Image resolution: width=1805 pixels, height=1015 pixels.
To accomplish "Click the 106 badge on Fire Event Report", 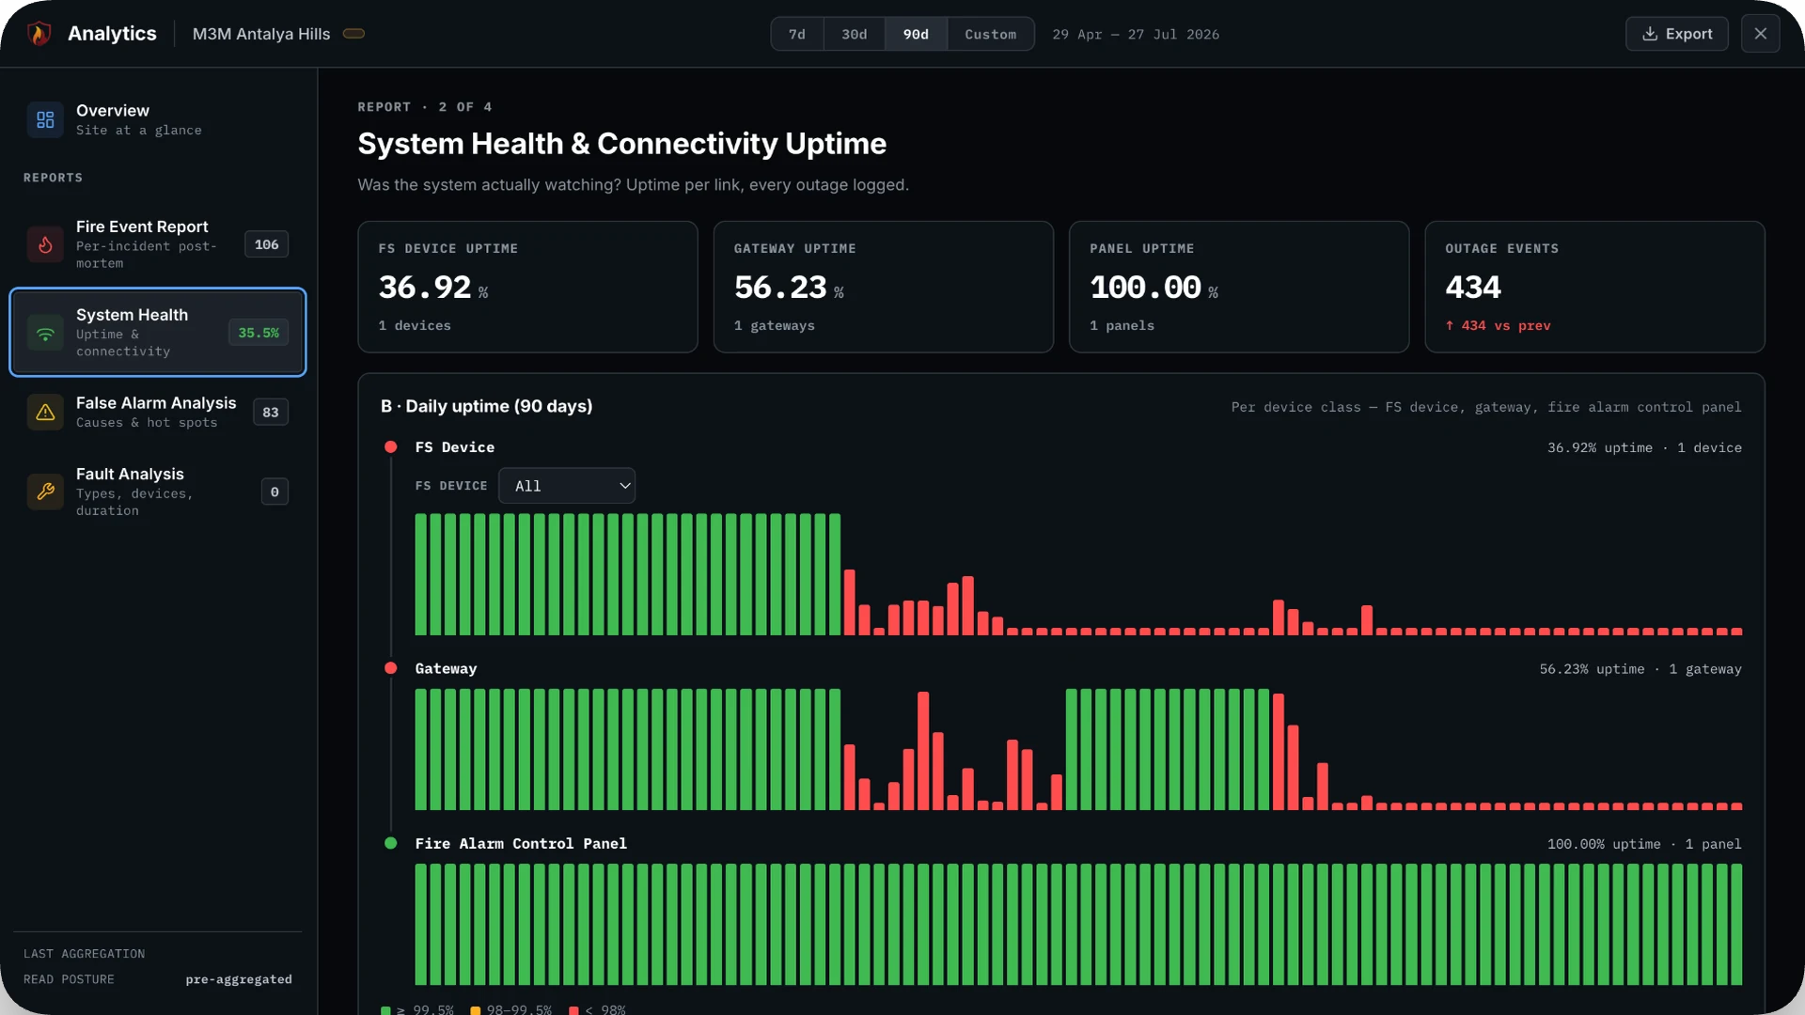I will click(266, 244).
